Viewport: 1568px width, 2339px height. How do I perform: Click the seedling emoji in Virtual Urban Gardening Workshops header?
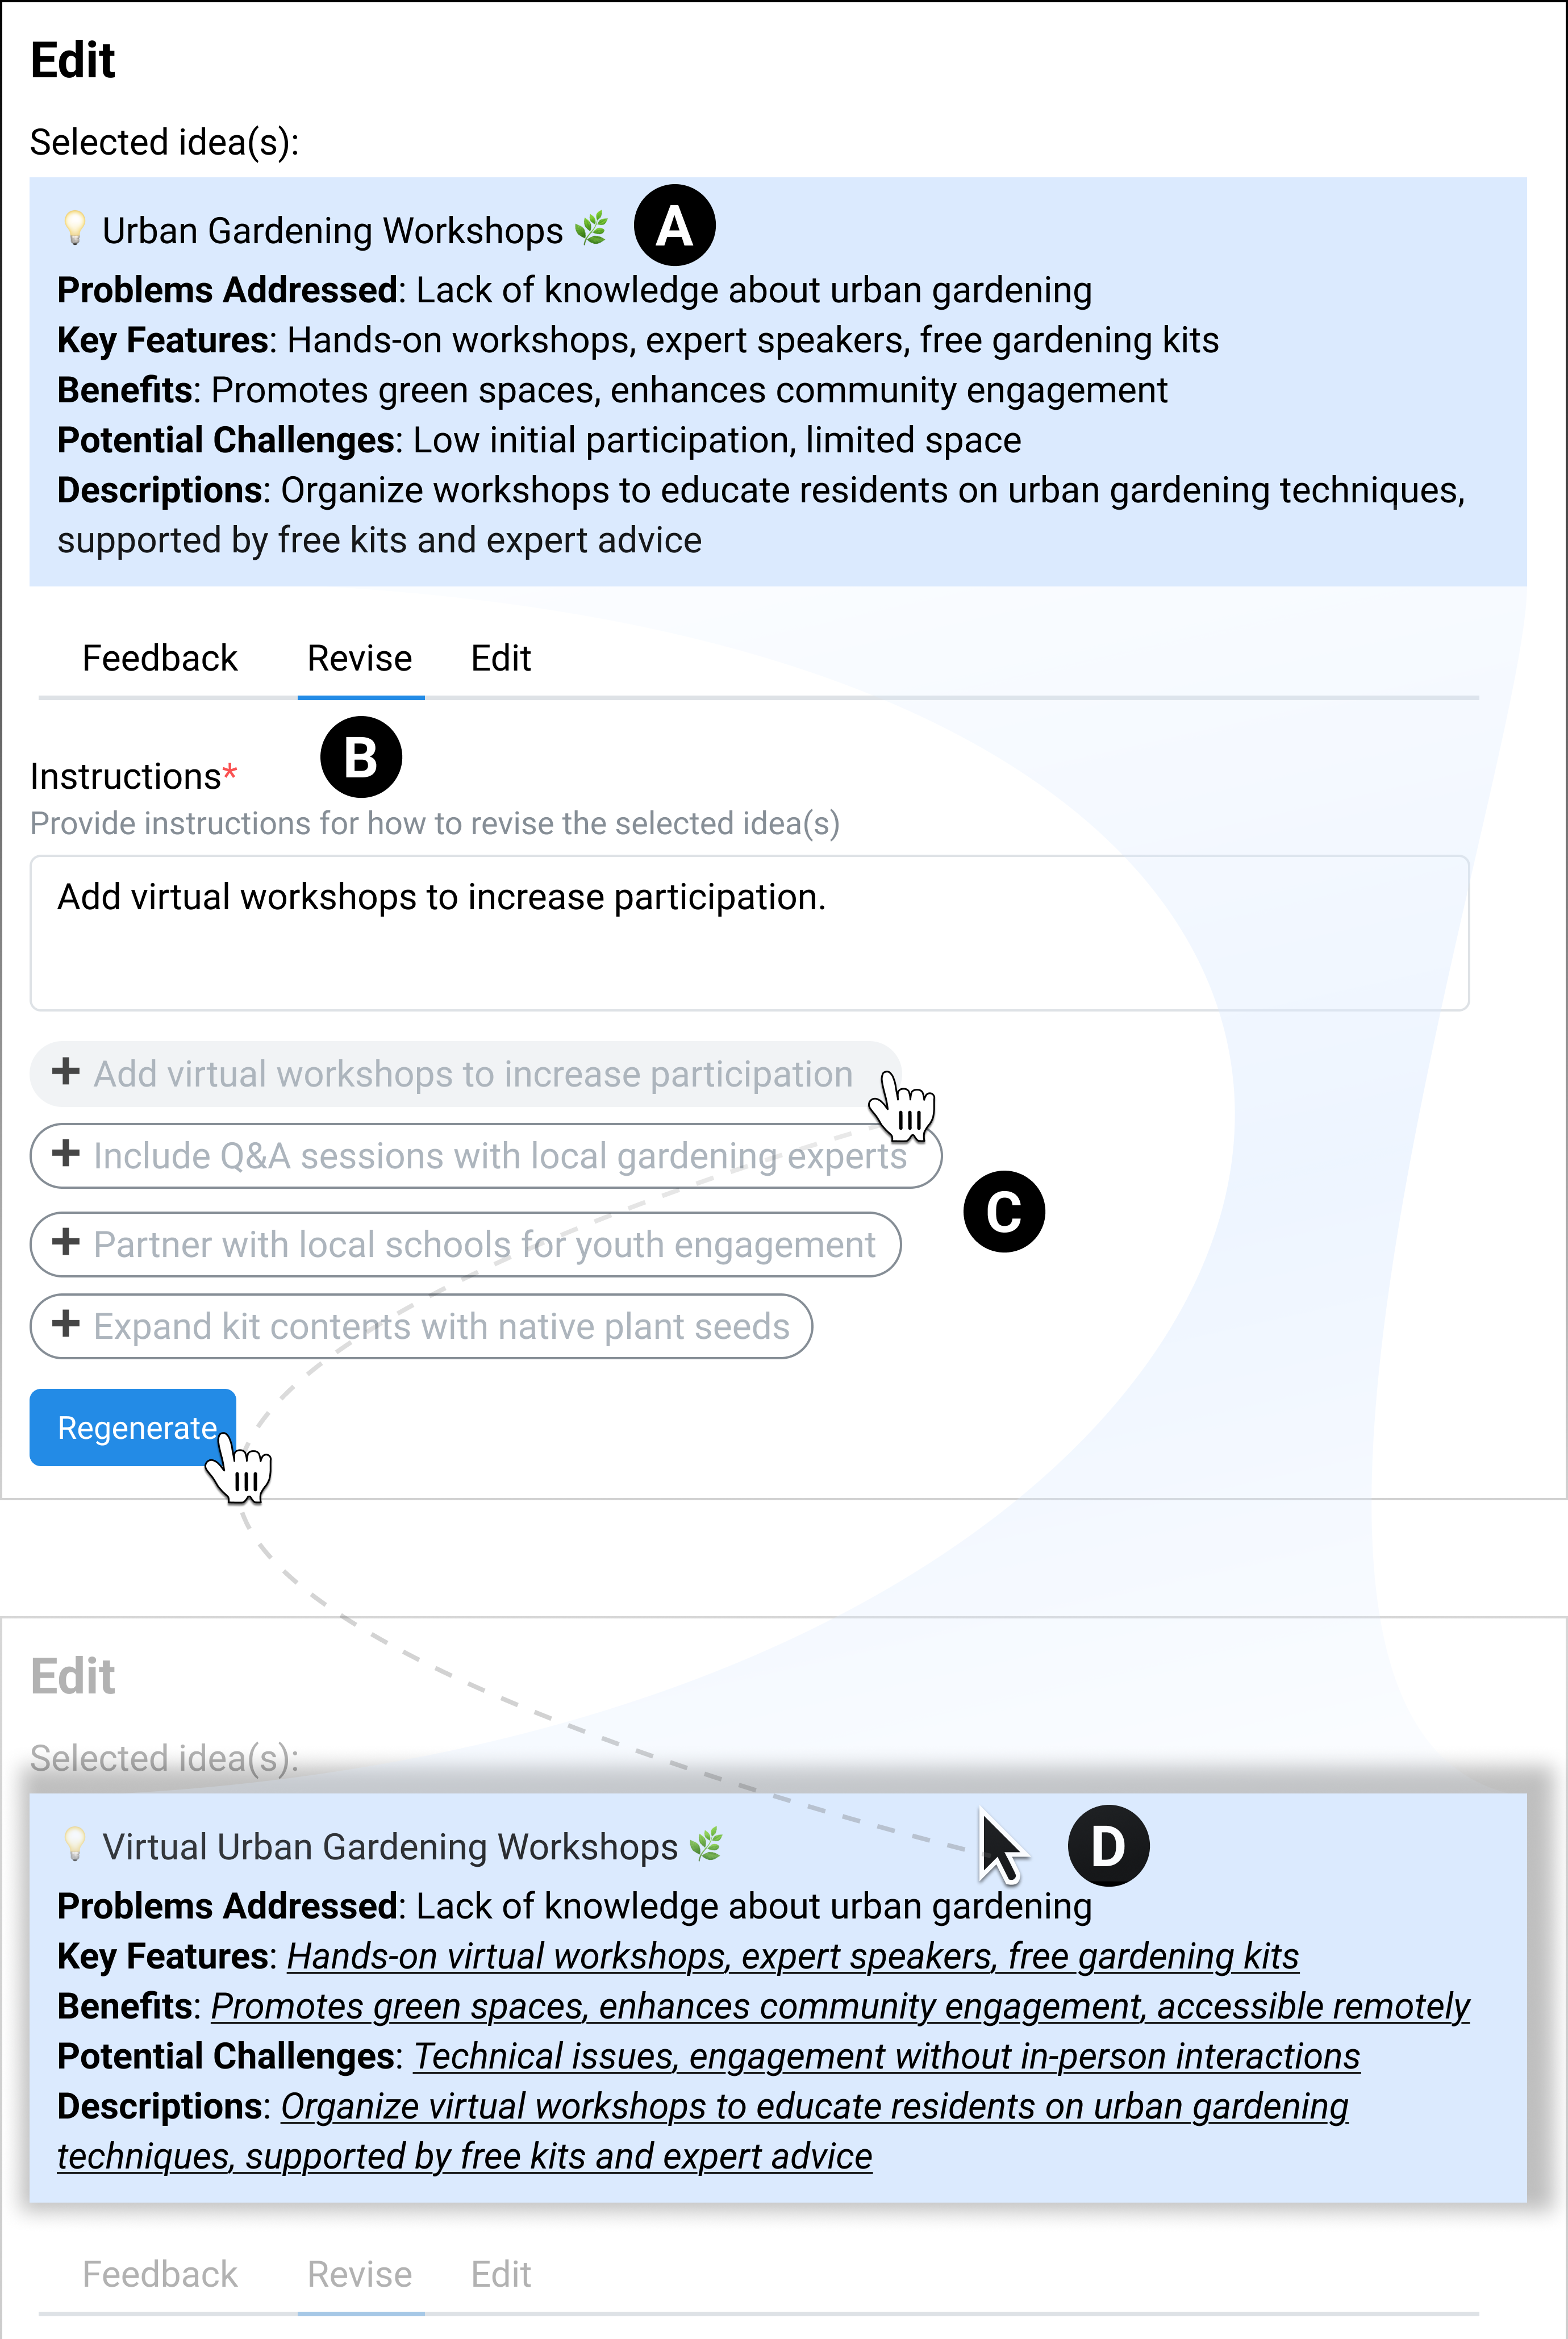[x=705, y=1846]
